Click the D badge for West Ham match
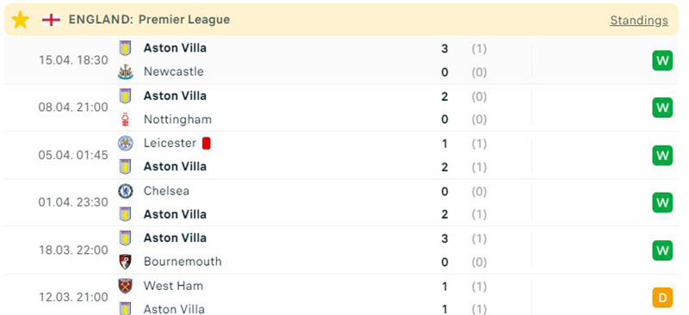689x315 pixels. (662, 297)
